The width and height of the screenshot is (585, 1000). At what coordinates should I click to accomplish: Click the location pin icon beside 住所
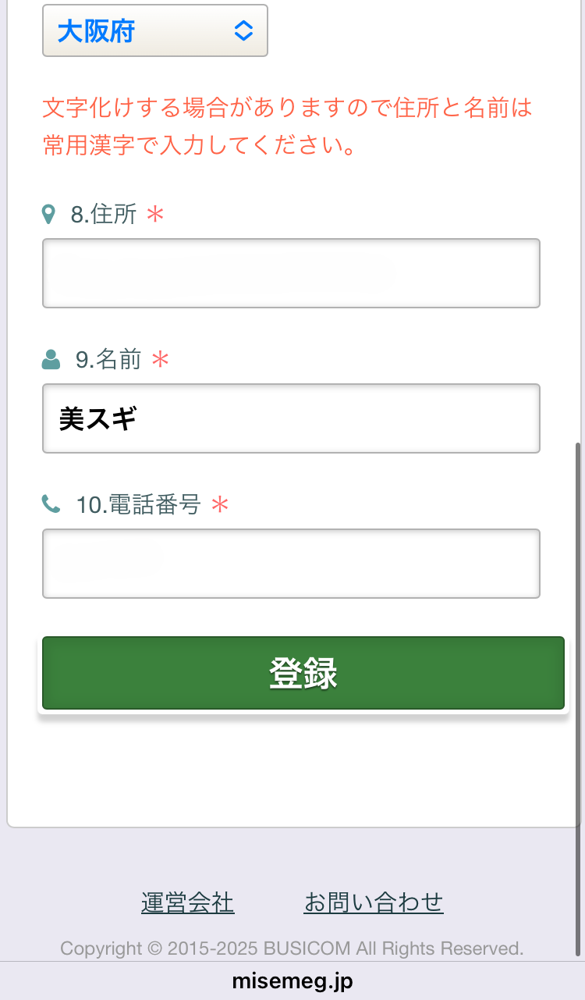[48, 214]
